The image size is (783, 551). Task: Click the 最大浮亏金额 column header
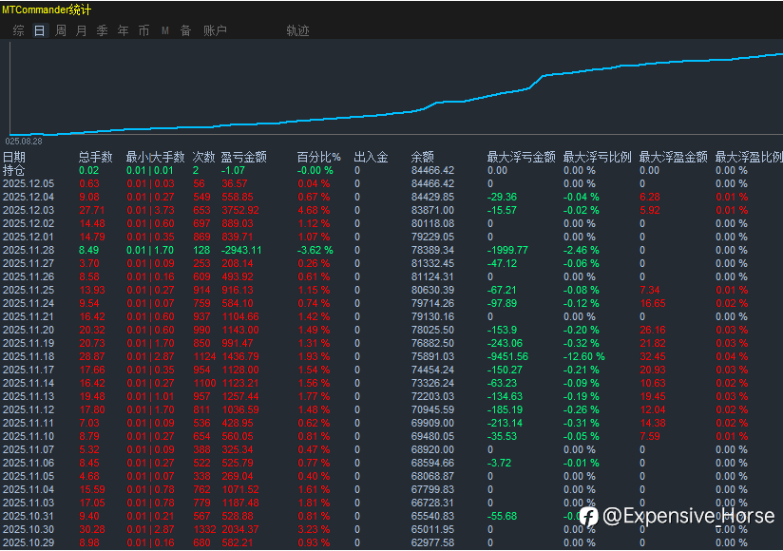click(522, 157)
